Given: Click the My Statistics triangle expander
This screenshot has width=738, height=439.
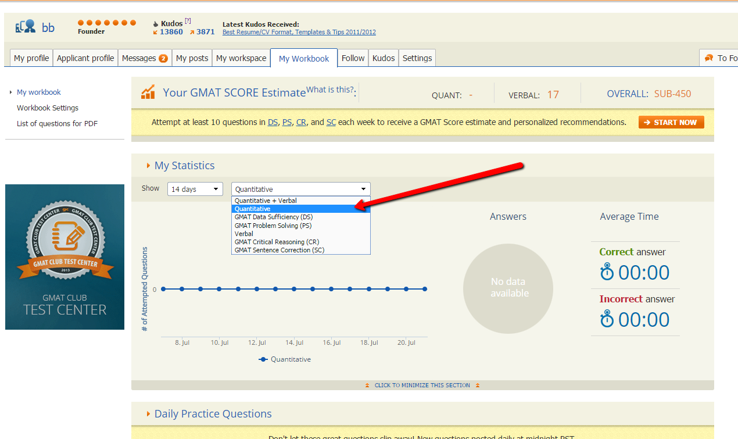Looking at the screenshot, I should click(148, 166).
